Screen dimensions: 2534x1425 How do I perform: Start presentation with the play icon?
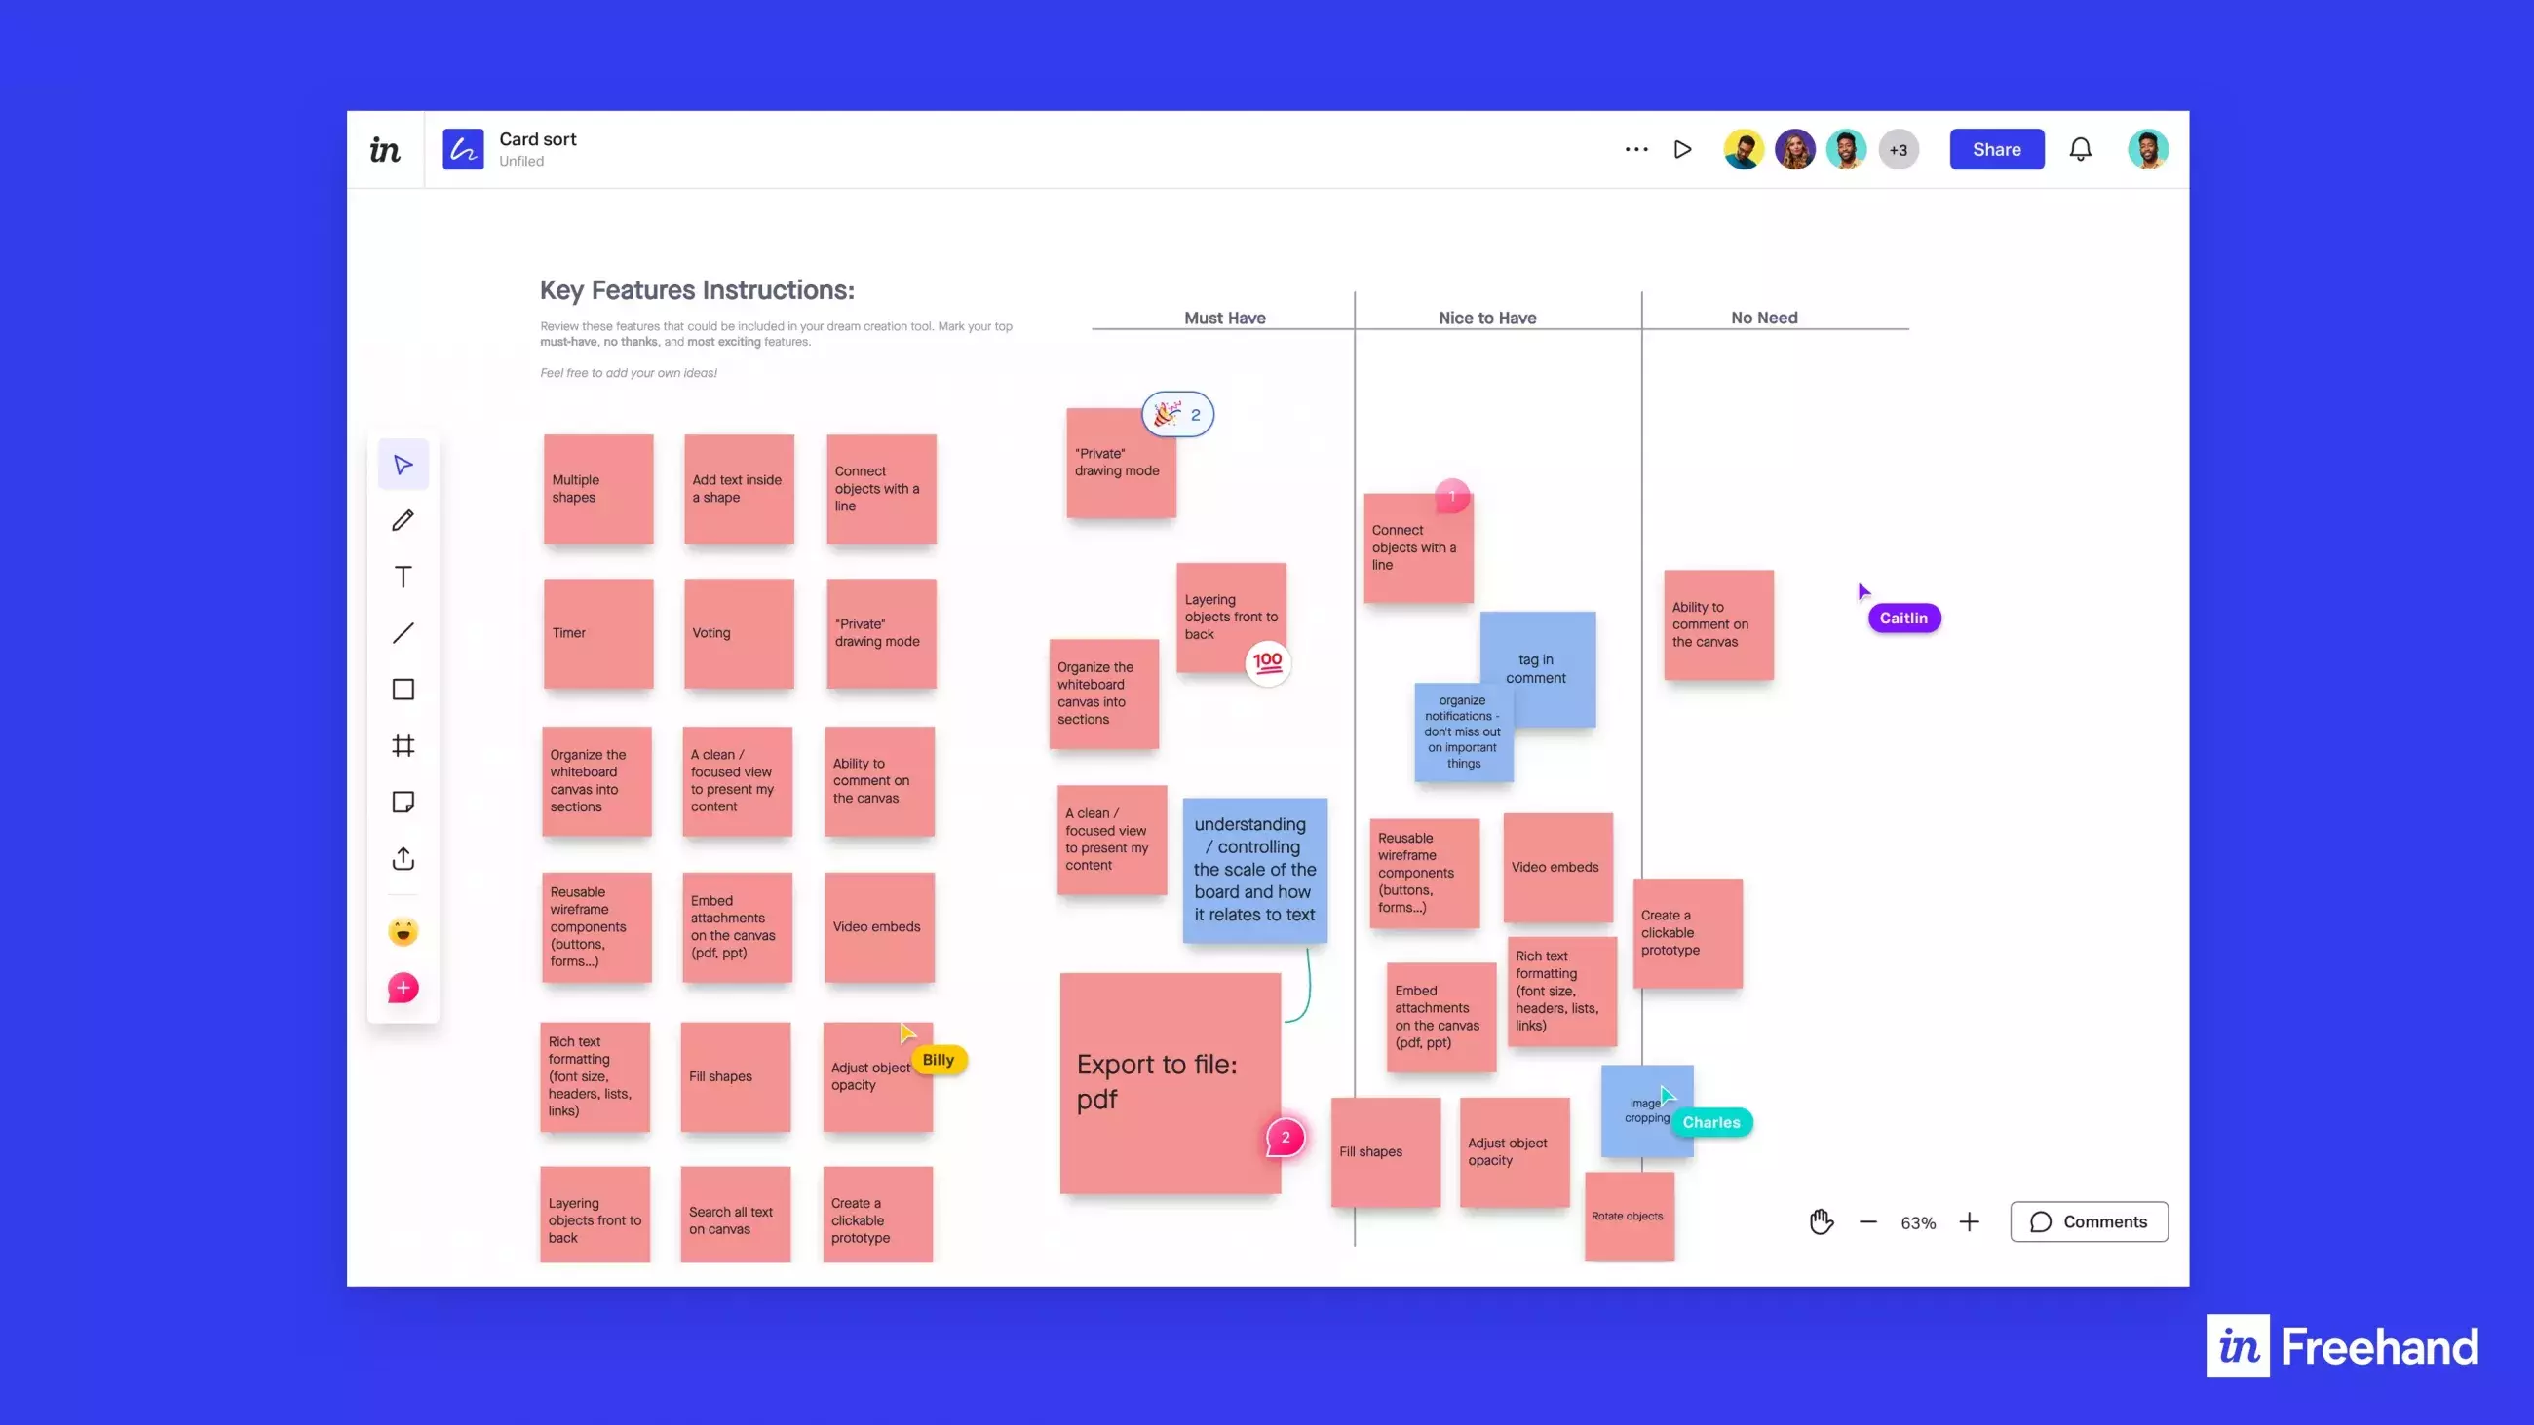pos(1682,148)
